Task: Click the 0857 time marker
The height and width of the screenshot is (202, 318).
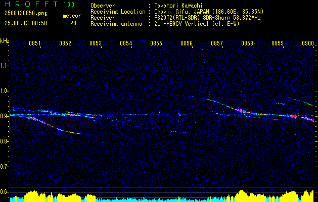Action: 217,43
